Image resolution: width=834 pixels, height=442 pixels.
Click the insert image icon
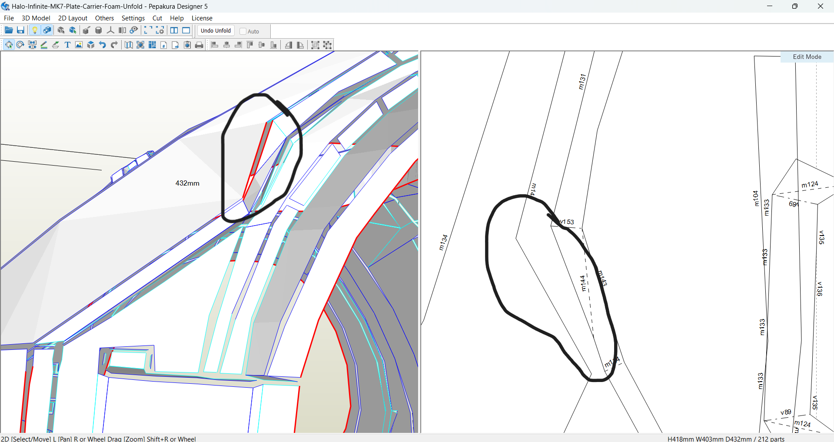click(79, 45)
